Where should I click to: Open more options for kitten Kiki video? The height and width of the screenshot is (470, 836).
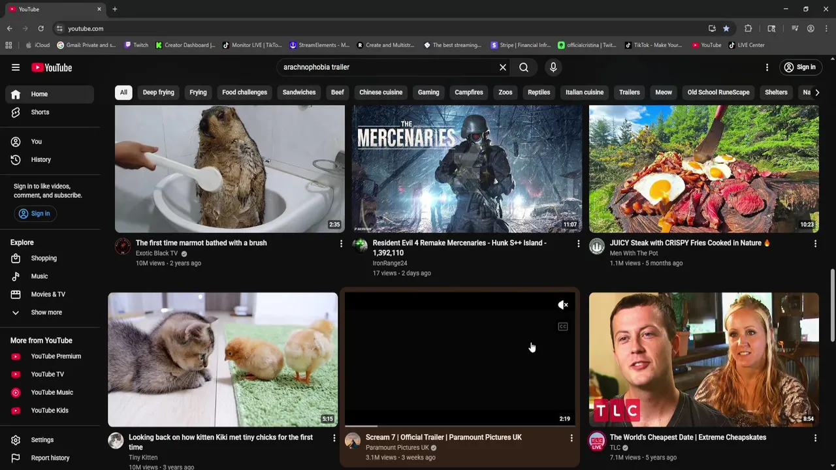334,438
